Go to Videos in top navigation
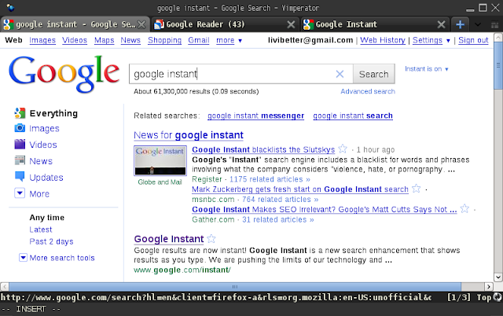This screenshot has height=316, width=503. tap(75, 40)
